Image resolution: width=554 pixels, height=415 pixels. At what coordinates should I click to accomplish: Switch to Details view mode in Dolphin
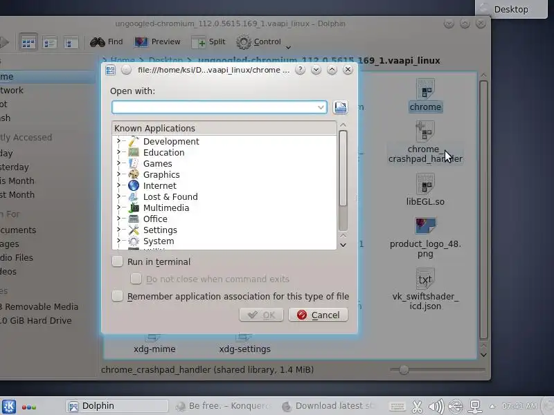[71, 43]
